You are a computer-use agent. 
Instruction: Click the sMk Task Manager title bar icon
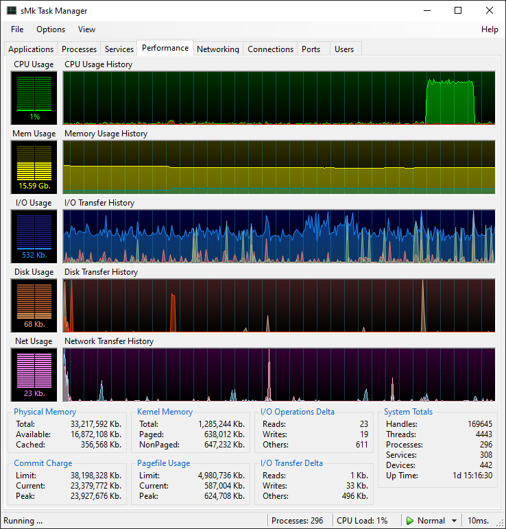[x=12, y=11]
